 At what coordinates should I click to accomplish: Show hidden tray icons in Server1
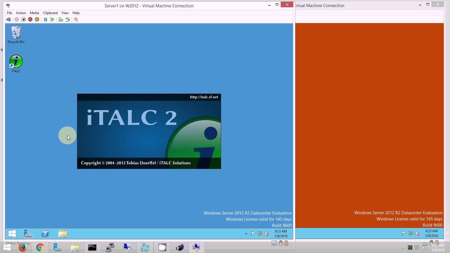[x=246, y=234]
